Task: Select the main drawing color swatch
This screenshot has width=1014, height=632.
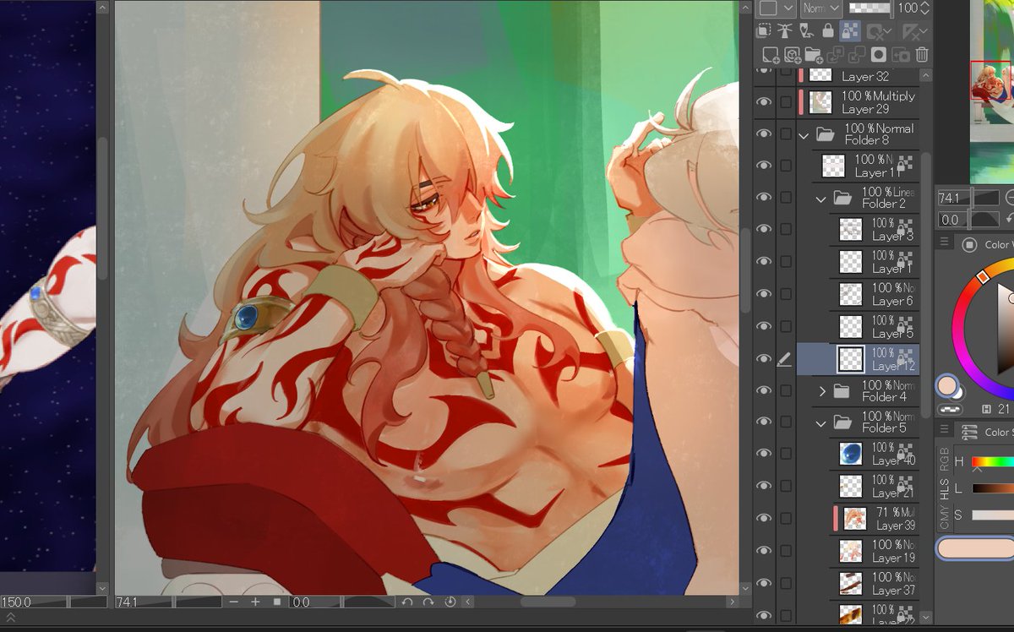Action: 947,386
